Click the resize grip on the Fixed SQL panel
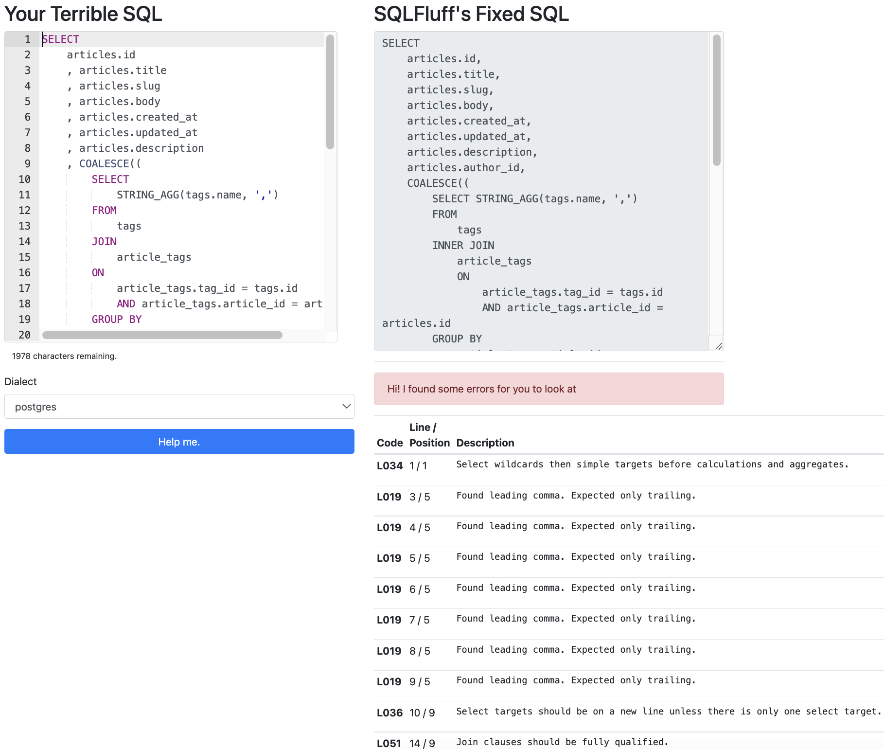 pos(718,346)
